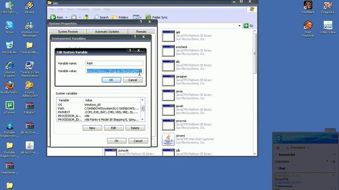Open the Recycle Bin icon
Image resolution: width=339 pixels, height=190 pixels.
pyautogui.click(x=10, y=47)
